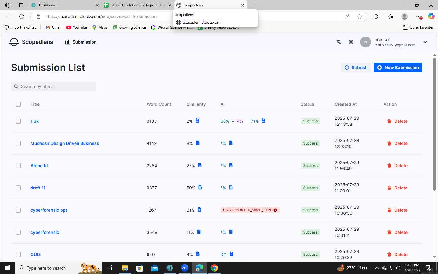438x274 pixels.
Task: Delete the draft 11 submission
Action: click(x=397, y=188)
